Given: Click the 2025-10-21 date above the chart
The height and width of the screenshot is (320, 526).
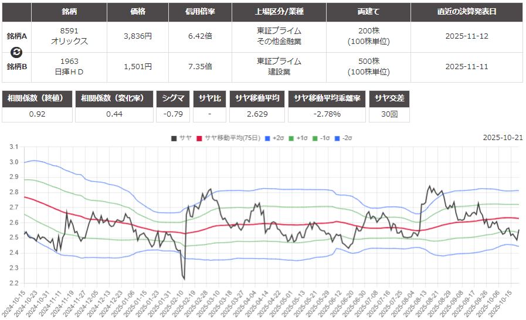Looking at the screenshot, I should tap(503, 138).
